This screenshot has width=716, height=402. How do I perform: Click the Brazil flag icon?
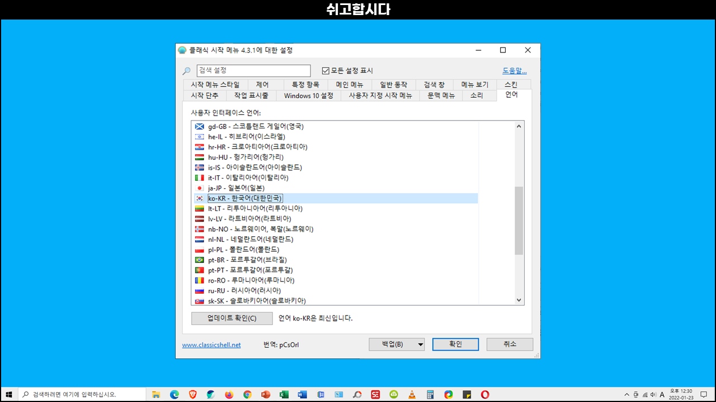(x=199, y=260)
